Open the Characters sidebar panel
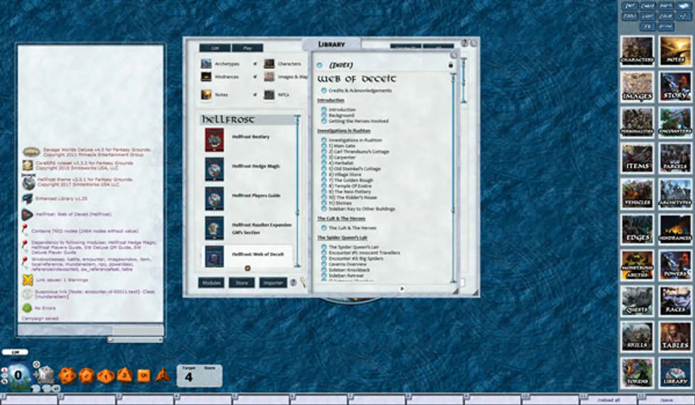The image size is (695, 405). [638, 51]
